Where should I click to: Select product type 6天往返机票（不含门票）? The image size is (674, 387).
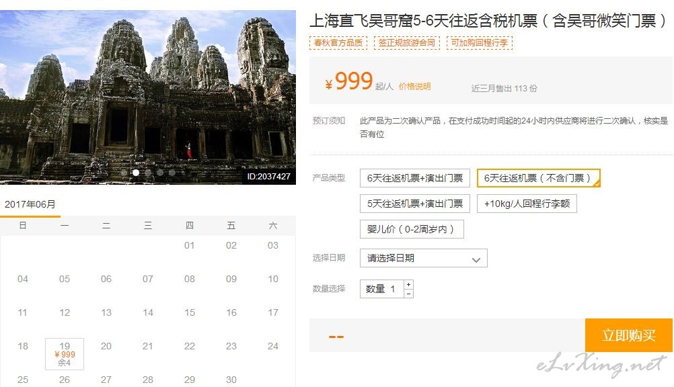point(538,178)
